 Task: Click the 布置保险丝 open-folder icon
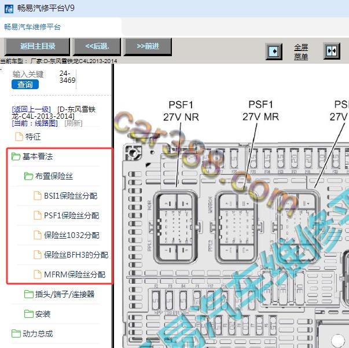coord(29,176)
